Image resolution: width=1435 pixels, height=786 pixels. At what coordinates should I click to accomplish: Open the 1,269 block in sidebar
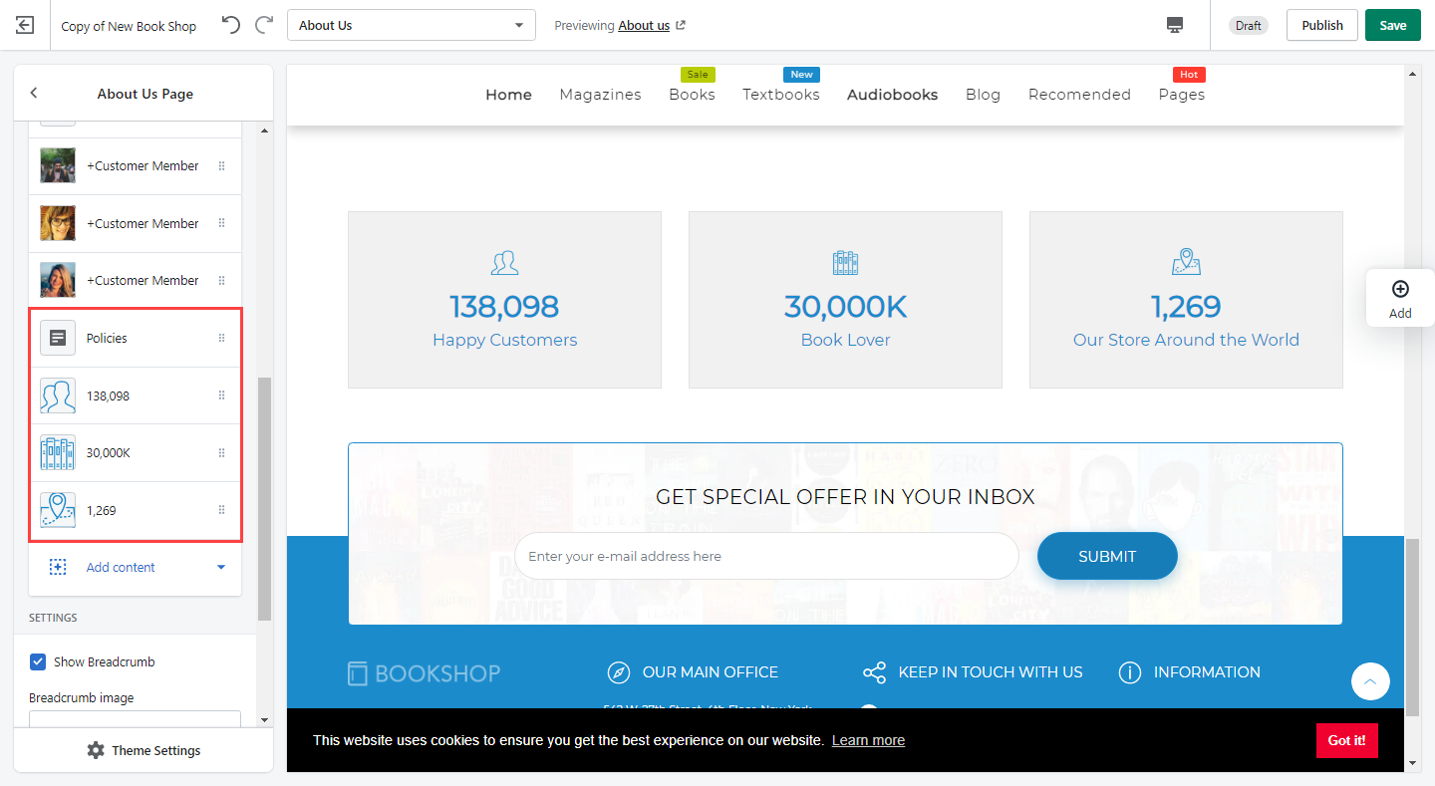pyautogui.click(x=136, y=510)
